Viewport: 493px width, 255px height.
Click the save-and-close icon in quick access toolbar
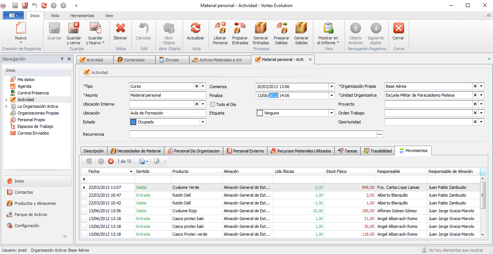pyautogui.click(x=25, y=6)
